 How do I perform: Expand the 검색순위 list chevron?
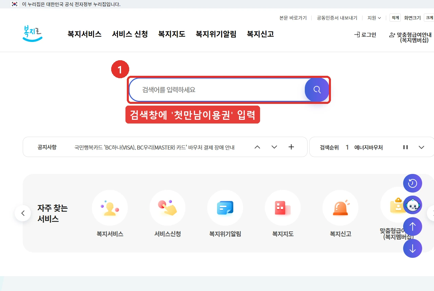[x=421, y=147]
